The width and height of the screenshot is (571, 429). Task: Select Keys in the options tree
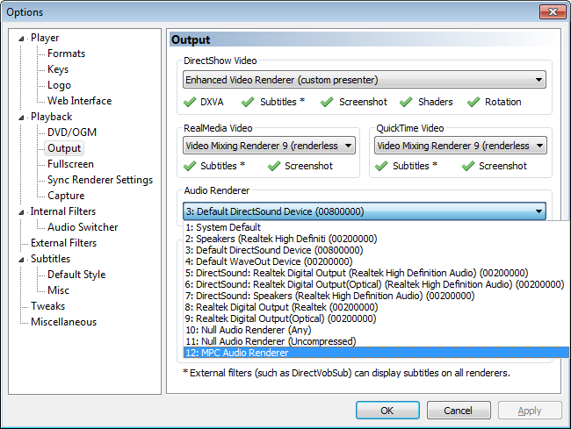58,69
